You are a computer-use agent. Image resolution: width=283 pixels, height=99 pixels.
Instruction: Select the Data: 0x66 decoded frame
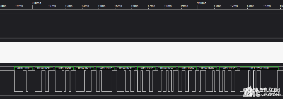pos(187,68)
